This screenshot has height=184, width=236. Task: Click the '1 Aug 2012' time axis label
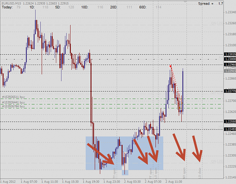coord(8,182)
